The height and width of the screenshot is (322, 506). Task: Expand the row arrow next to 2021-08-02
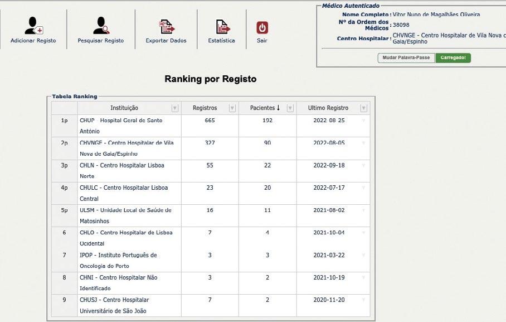point(364,210)
